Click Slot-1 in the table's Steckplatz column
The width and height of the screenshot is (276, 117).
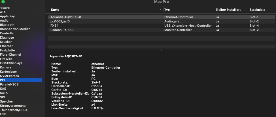click(x=254, y=17)
